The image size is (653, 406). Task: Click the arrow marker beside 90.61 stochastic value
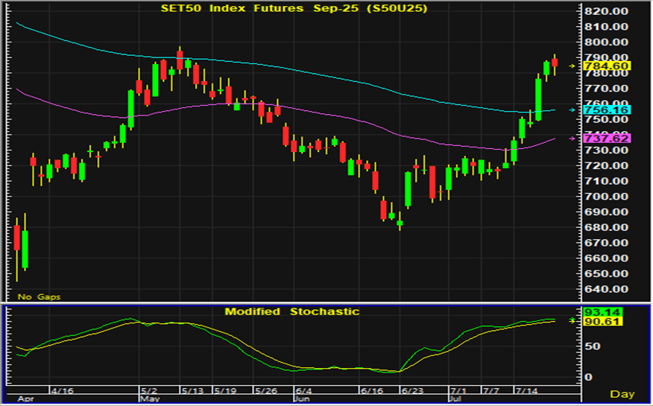pos(572,320)
